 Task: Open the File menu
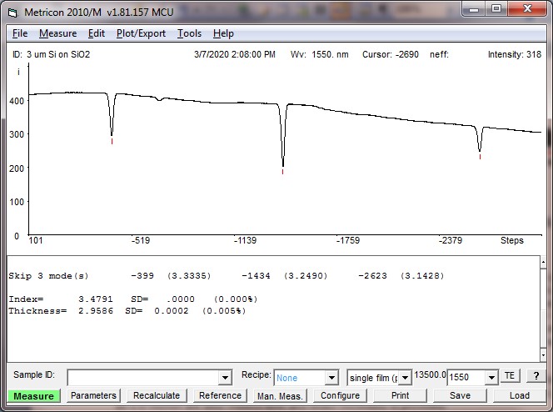click(20, 33)
